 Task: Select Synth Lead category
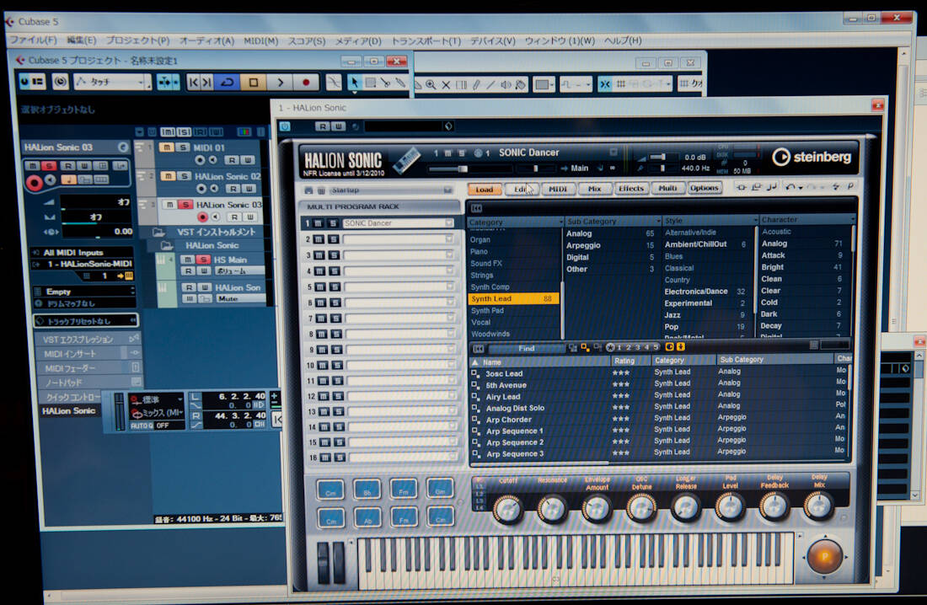[x=512, y=298]
